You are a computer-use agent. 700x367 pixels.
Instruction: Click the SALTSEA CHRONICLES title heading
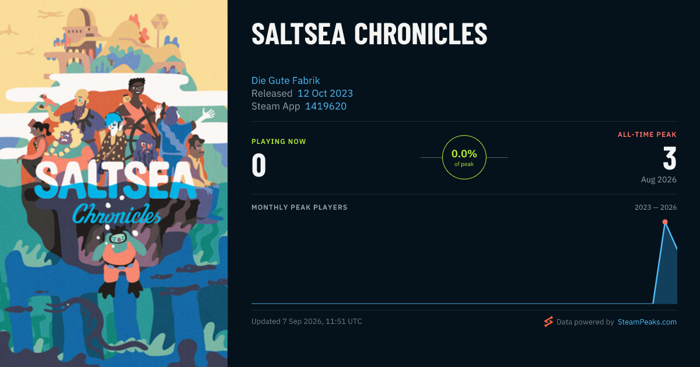pos(369,34)
